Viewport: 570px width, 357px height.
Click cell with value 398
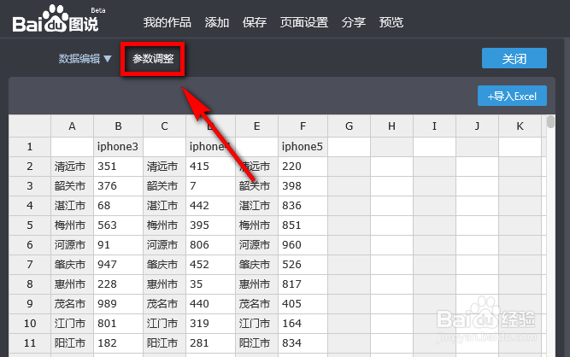pyautogui.click(x=303, y=186)
